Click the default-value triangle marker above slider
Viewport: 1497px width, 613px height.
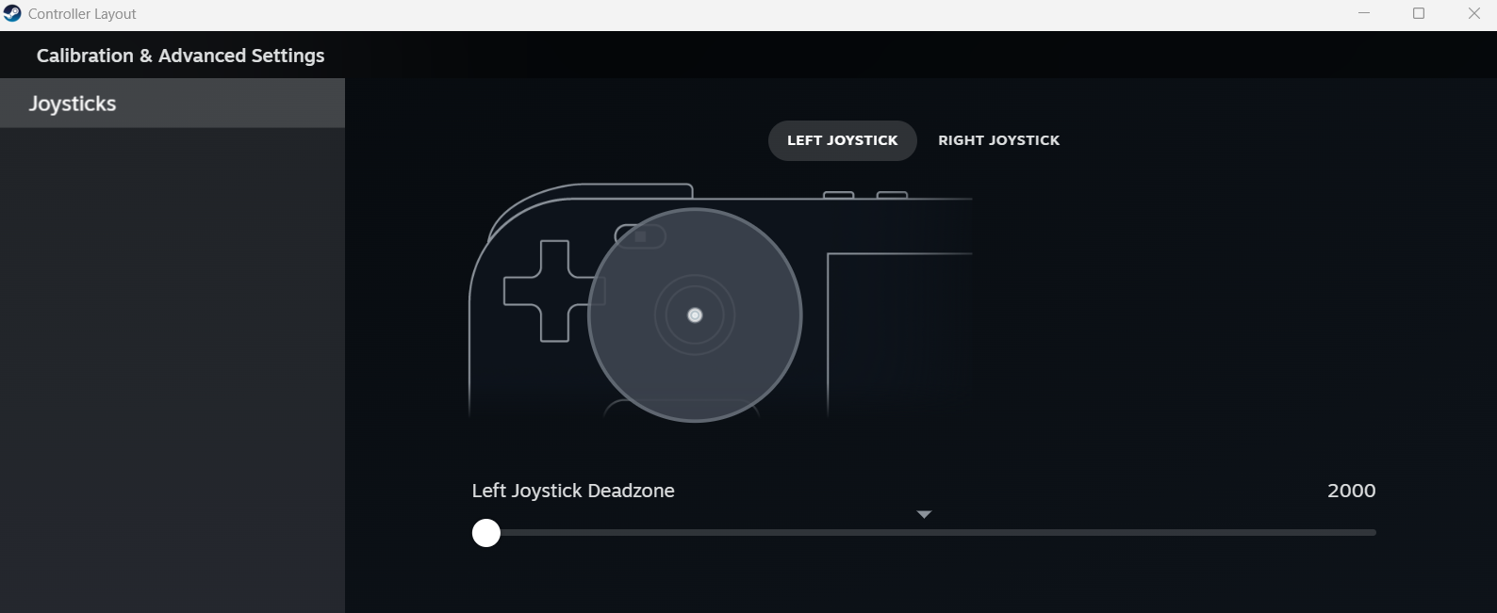tap(924, 514)
